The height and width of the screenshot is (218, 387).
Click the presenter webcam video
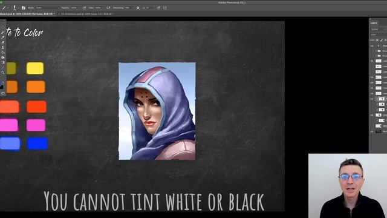tap(348, 186)
